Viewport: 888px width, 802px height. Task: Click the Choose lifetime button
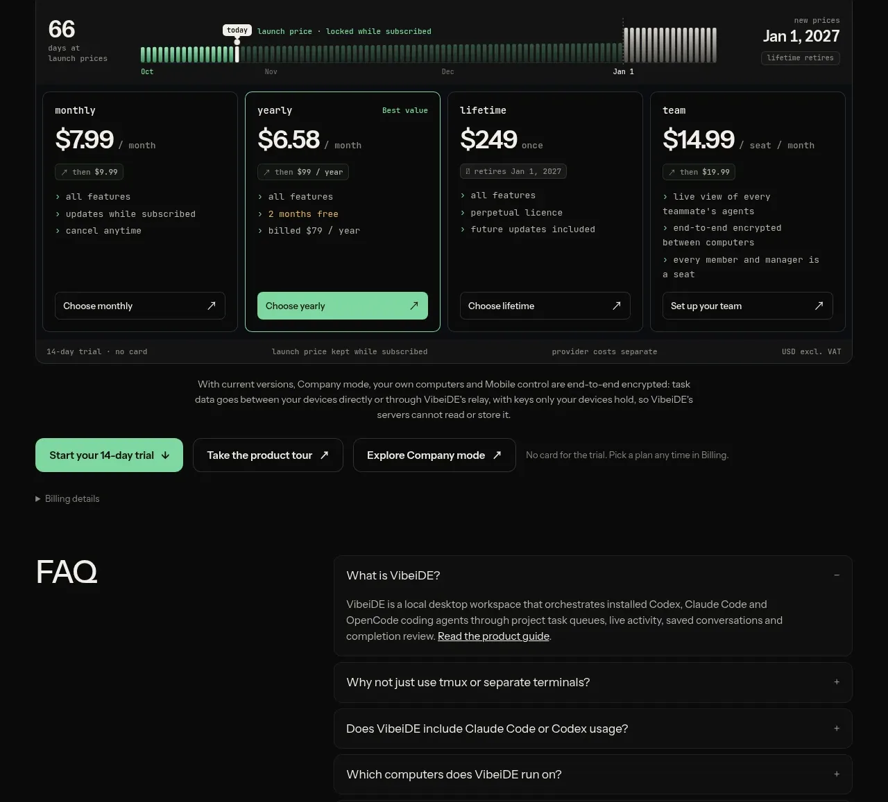(x=545, y=306)
